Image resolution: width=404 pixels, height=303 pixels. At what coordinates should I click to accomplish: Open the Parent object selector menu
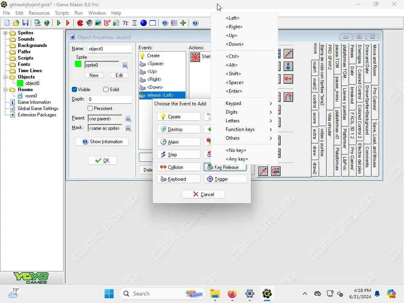pos(128,119)
